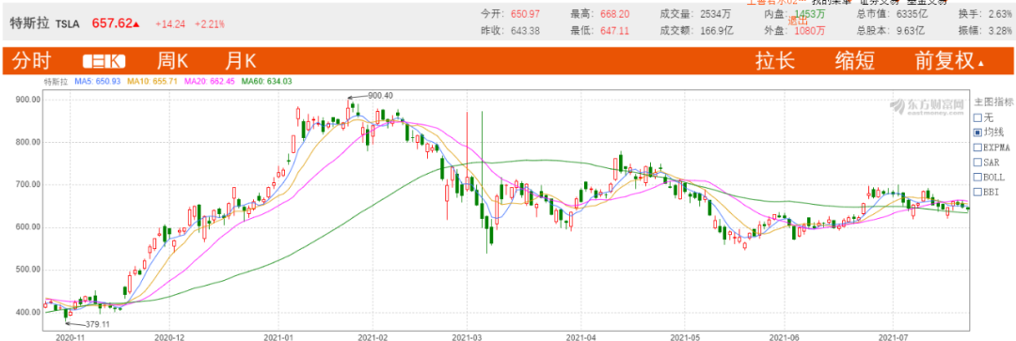Click the 特斯拉 TSLA stock name
The width and height of the screenshot is (1016, 341).
[x=45, y=23]
